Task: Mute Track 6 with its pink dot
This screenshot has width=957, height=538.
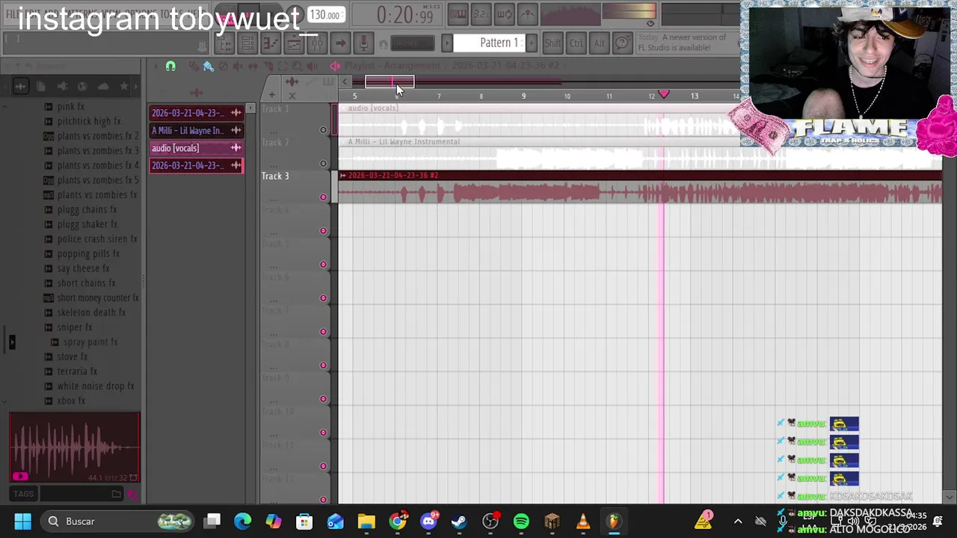Action: click(323, 298)
